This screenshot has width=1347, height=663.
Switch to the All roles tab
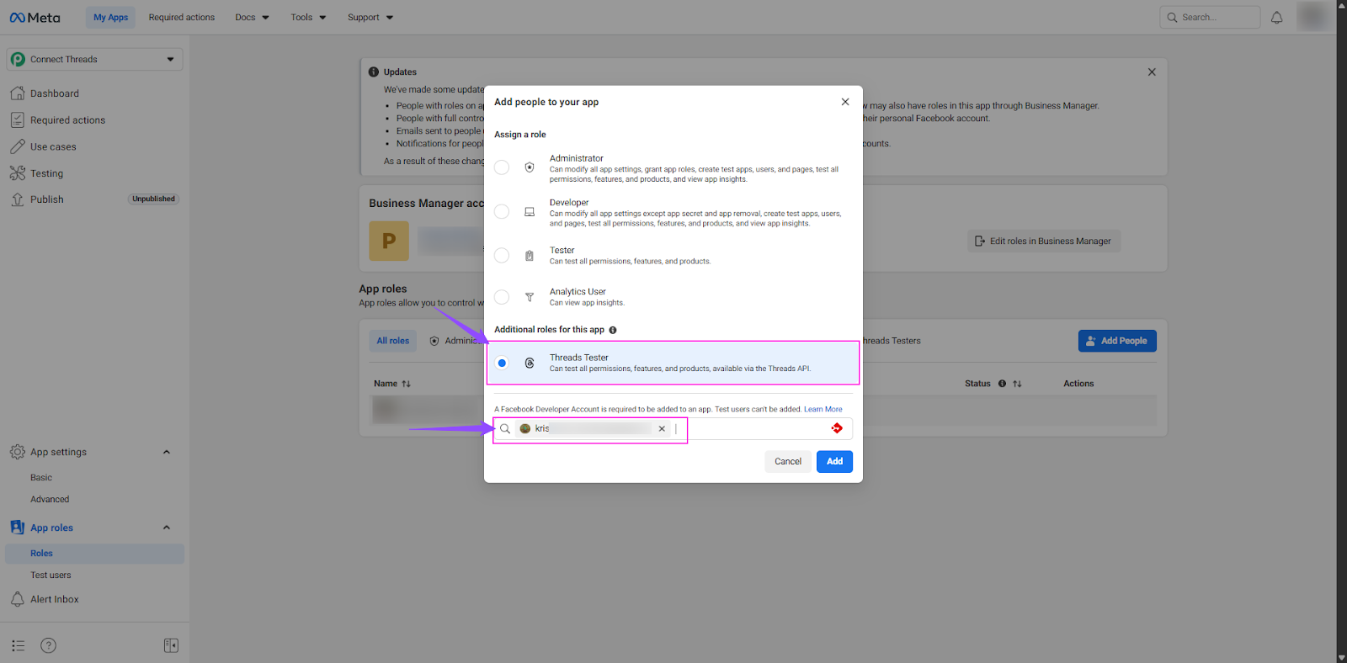[392, 341]
